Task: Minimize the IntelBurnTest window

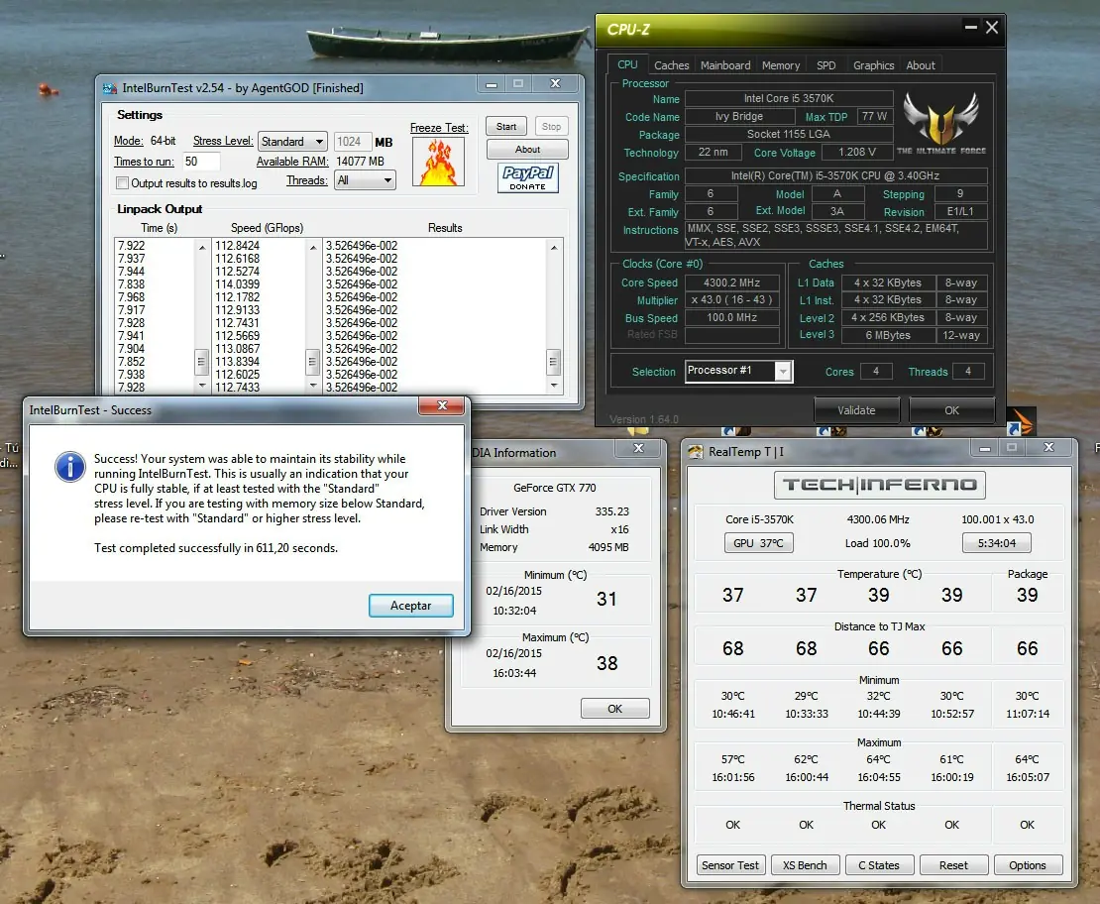Action: click(x=492, y=84)
